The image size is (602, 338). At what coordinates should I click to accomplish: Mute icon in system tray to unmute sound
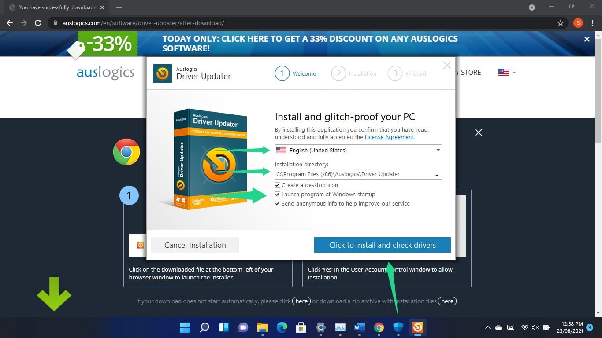coord(535,327)
